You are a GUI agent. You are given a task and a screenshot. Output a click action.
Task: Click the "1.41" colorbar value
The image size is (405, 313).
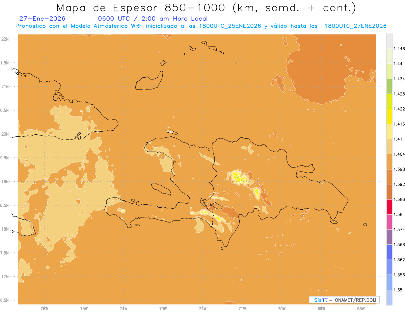398,139
